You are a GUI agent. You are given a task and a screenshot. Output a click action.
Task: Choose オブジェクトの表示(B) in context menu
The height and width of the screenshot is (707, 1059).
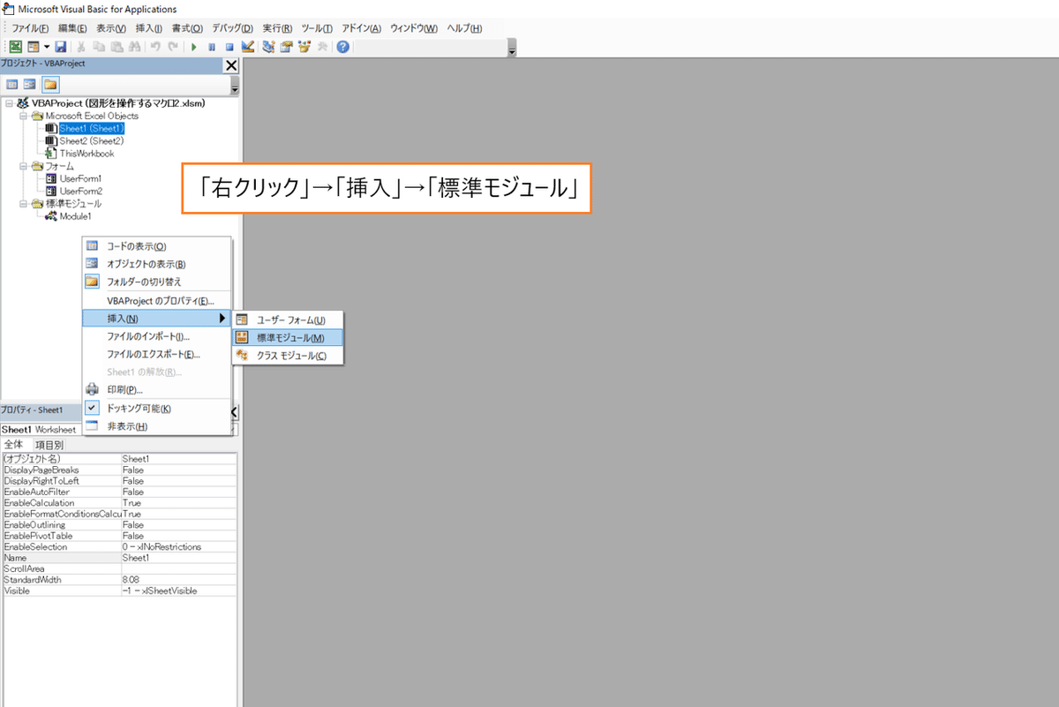coord(156,264)
